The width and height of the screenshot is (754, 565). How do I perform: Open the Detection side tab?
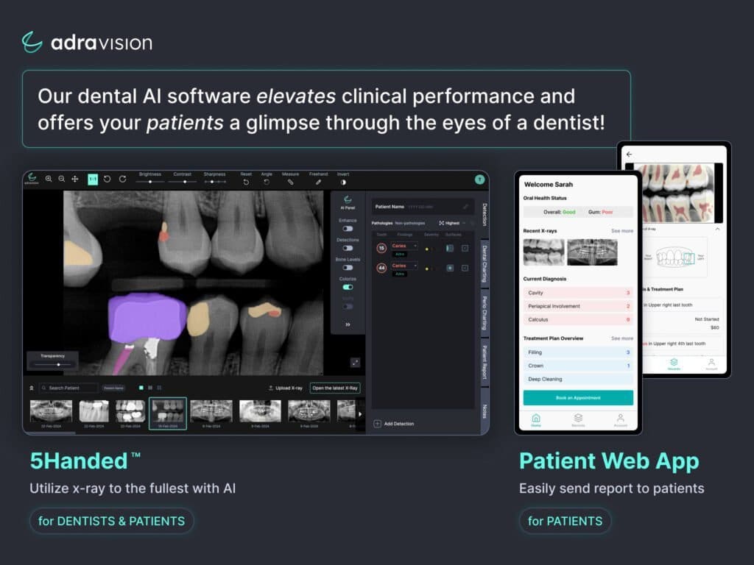click(x=485, y=214)
